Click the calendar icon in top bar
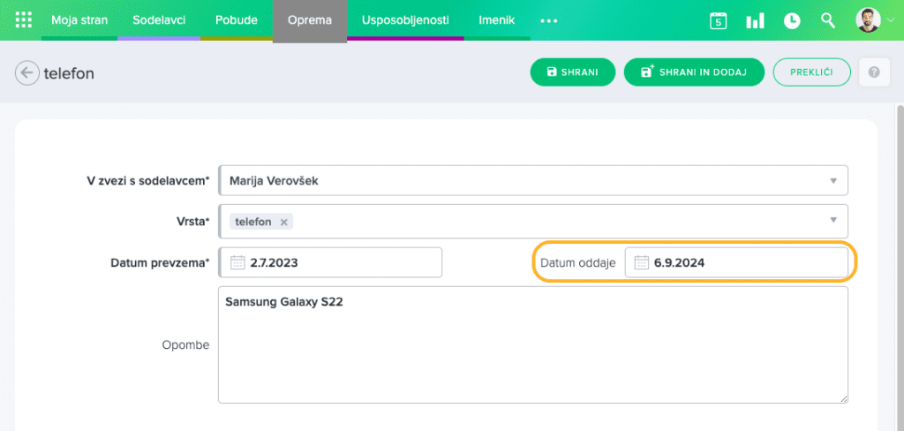 click(718, 20)
